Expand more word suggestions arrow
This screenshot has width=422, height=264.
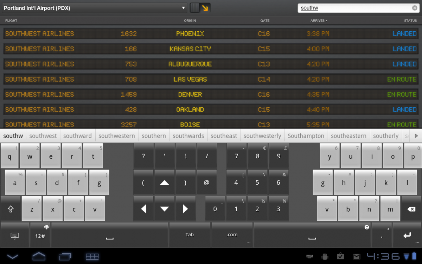point(416,136)
